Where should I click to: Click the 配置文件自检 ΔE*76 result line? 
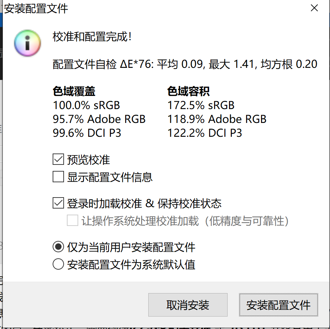tap(185, 64)
